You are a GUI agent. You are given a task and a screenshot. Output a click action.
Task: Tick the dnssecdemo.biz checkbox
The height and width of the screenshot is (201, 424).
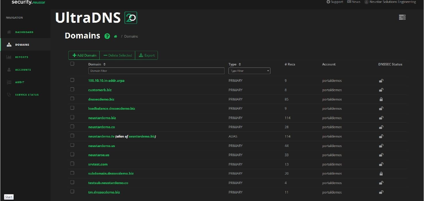(x=72, y=98)
